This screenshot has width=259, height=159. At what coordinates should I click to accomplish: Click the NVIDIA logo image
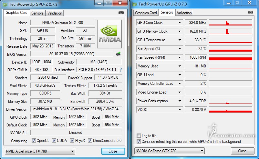tap(109, 34)
